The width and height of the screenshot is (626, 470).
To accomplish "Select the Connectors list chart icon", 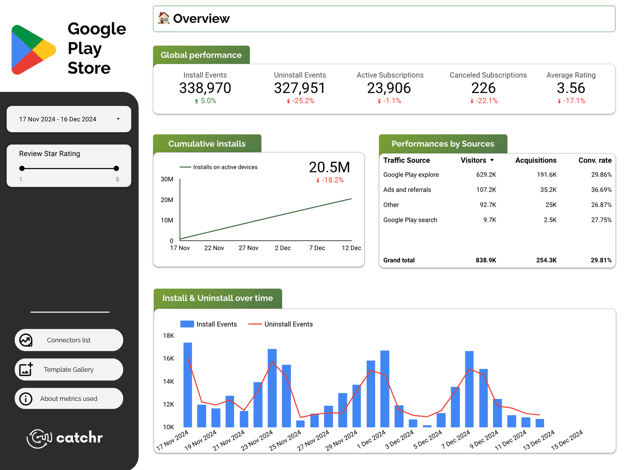I will [25, 340].
